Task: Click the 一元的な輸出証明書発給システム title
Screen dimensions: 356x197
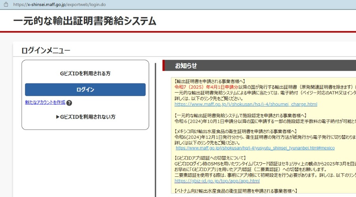Action: click(x=85, y=21)
